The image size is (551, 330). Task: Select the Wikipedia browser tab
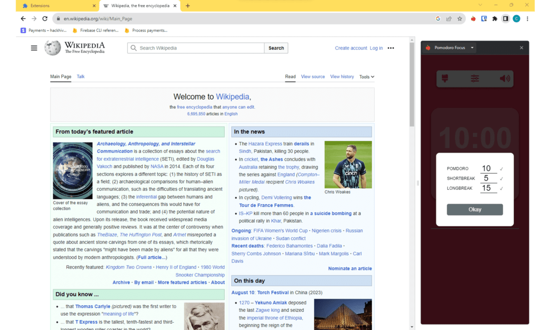point(140,6)
